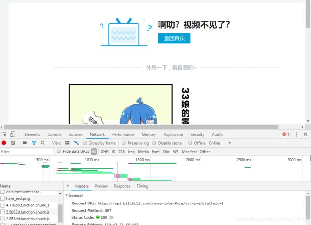Open the Sources tab
The image size is (311, 225).
76,135
